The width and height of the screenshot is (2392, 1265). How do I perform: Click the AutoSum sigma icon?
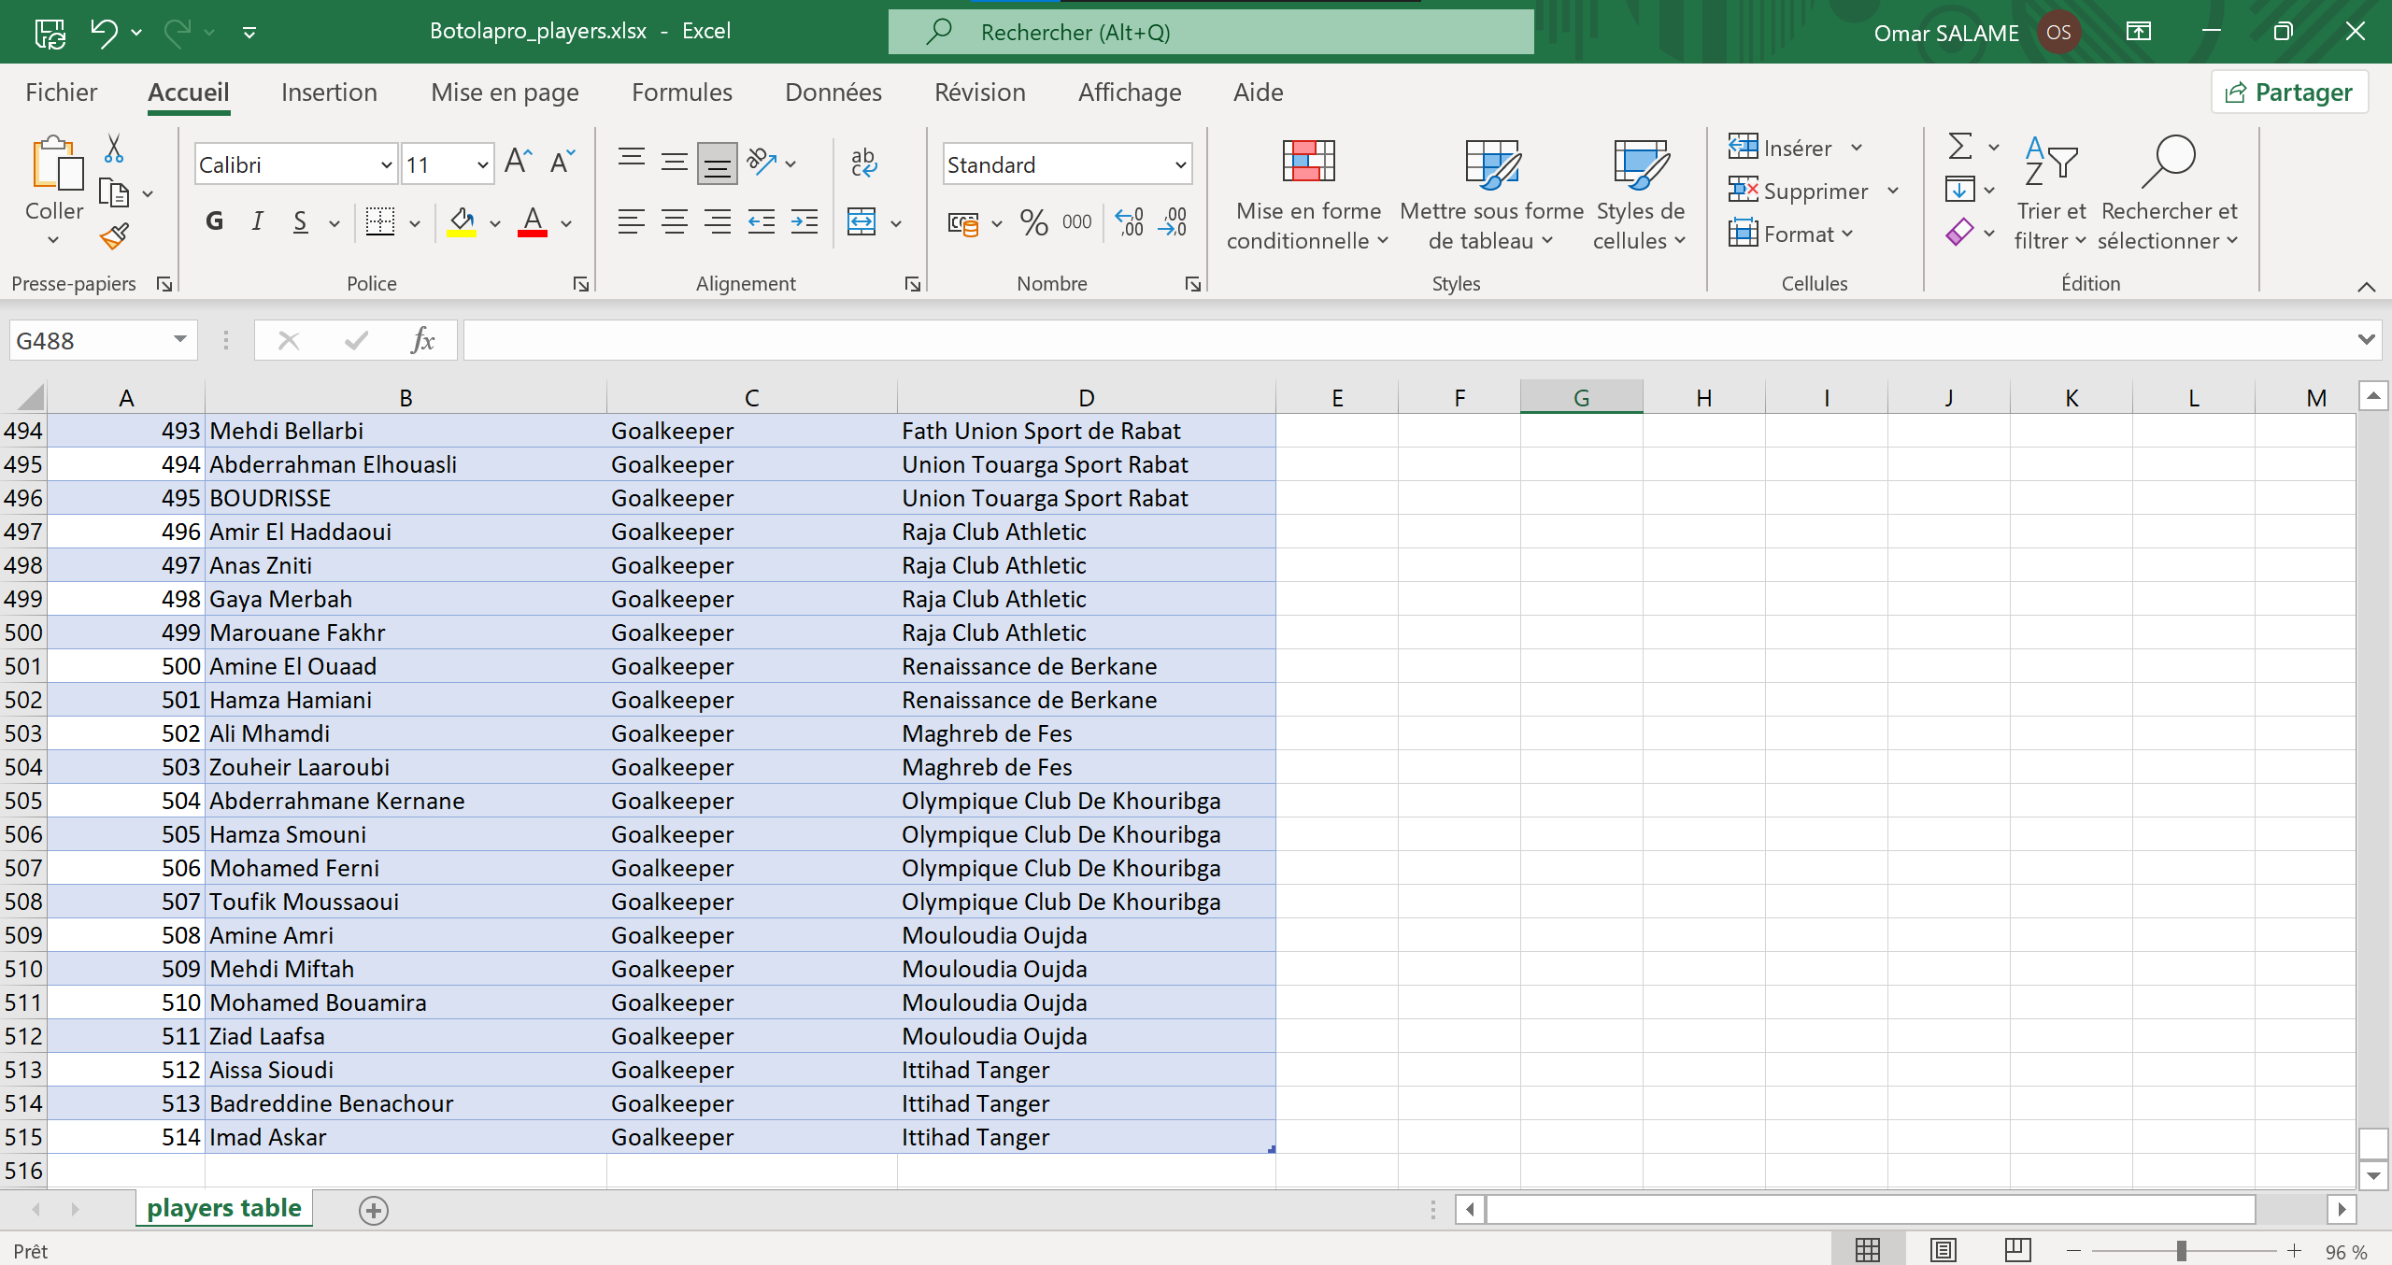1960,147
